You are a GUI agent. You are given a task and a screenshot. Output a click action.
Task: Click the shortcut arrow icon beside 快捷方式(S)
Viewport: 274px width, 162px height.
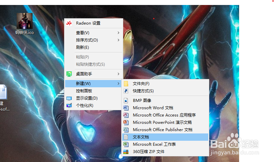[x=126, y=91]
